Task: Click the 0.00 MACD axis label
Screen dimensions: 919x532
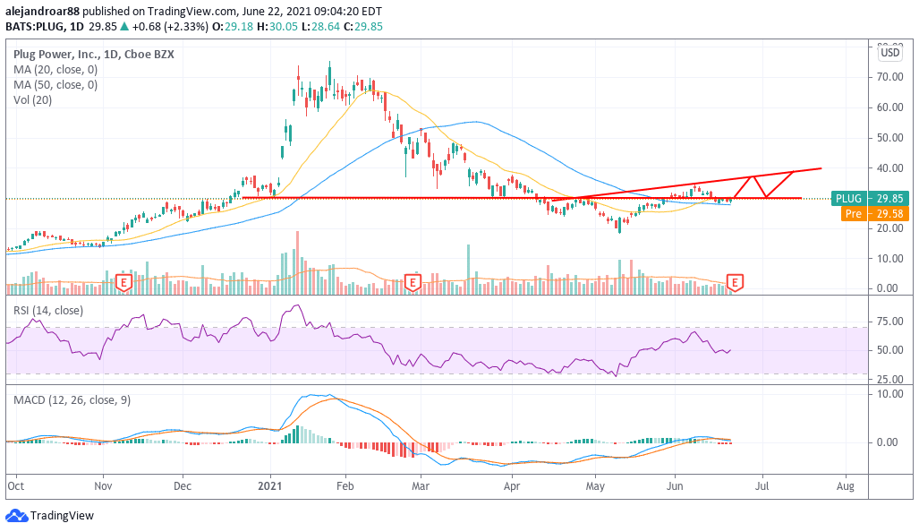Action: click(888, 442)
